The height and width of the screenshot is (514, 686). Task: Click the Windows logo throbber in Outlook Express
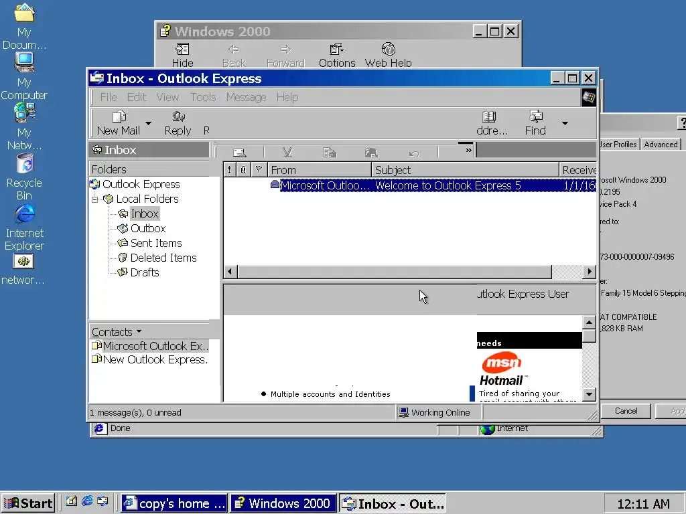588,98
